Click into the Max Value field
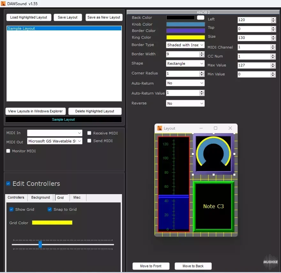Image resolution: width=281 pixels, height=273 pixels. tap(254, 65)
